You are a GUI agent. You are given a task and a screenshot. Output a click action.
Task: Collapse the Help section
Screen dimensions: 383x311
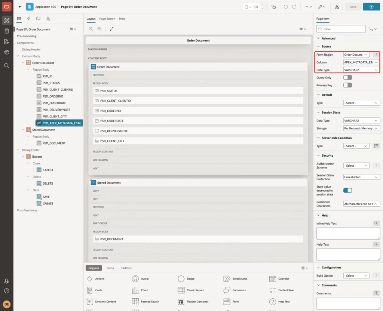tap(318, 215)
